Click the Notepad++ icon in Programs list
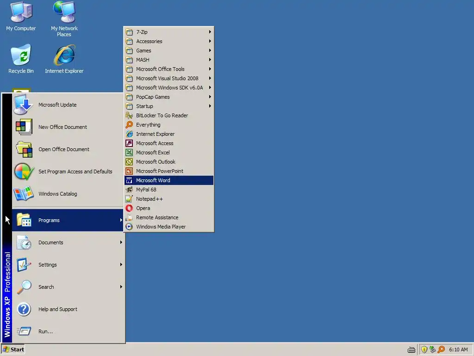The height and width of the screenshot is (356, 474). [x=129, y=199]
